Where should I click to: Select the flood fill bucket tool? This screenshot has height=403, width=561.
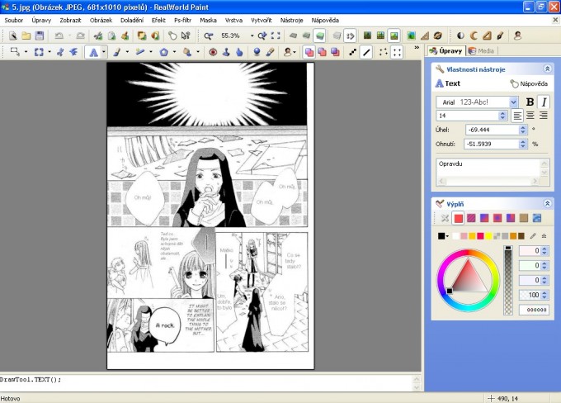[x=187, y=52]
